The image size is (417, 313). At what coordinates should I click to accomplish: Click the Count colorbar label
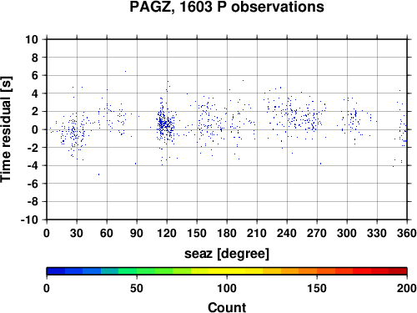pos(227,307)
